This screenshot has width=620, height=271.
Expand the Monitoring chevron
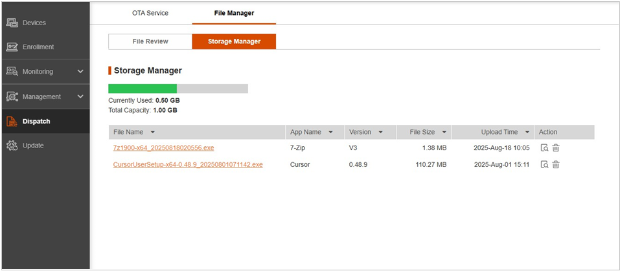pyautogui.click(x=80, y=72)
